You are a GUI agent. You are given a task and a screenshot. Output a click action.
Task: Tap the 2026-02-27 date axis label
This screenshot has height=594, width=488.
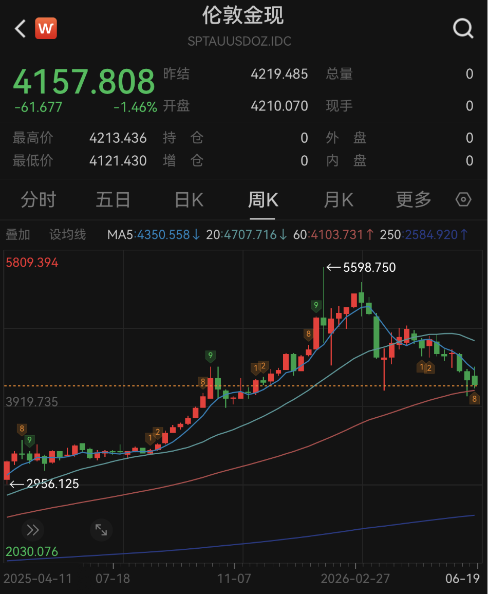click(355, 579)
